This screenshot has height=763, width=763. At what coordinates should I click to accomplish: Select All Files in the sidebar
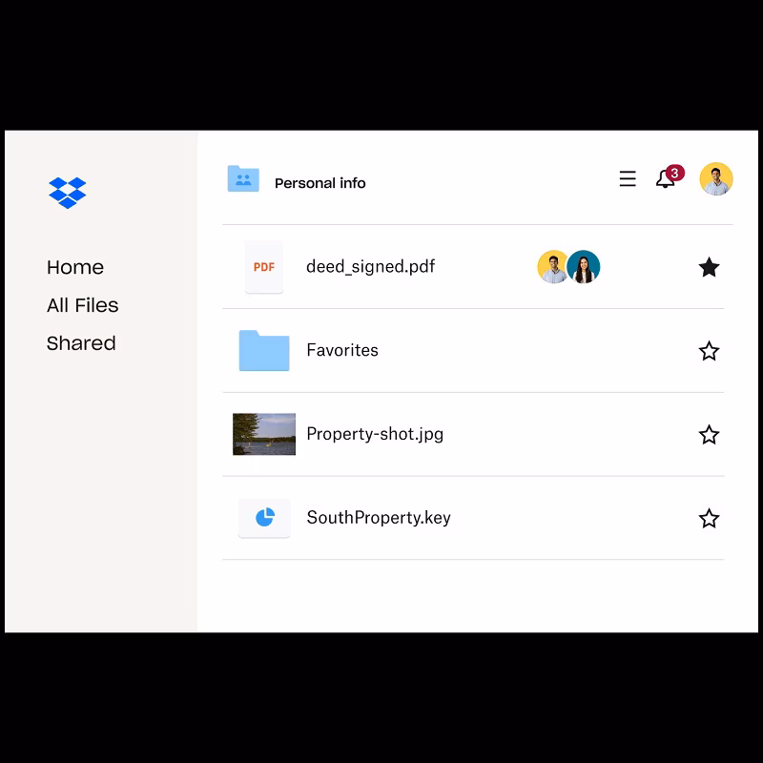(x=82, y=305)
